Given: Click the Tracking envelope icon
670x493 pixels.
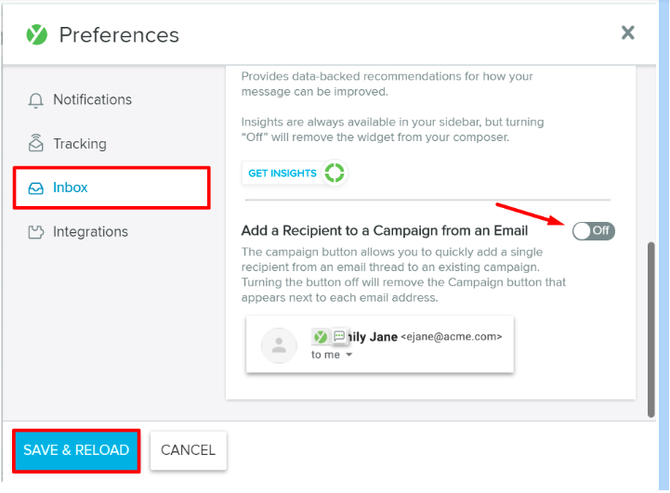Looking at the screenshot, I should pos(36,143).
